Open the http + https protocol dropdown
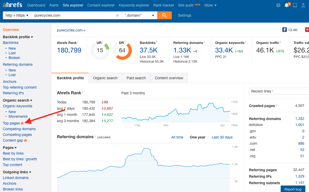This screenshot has height=192, width=309. (17, 15)
